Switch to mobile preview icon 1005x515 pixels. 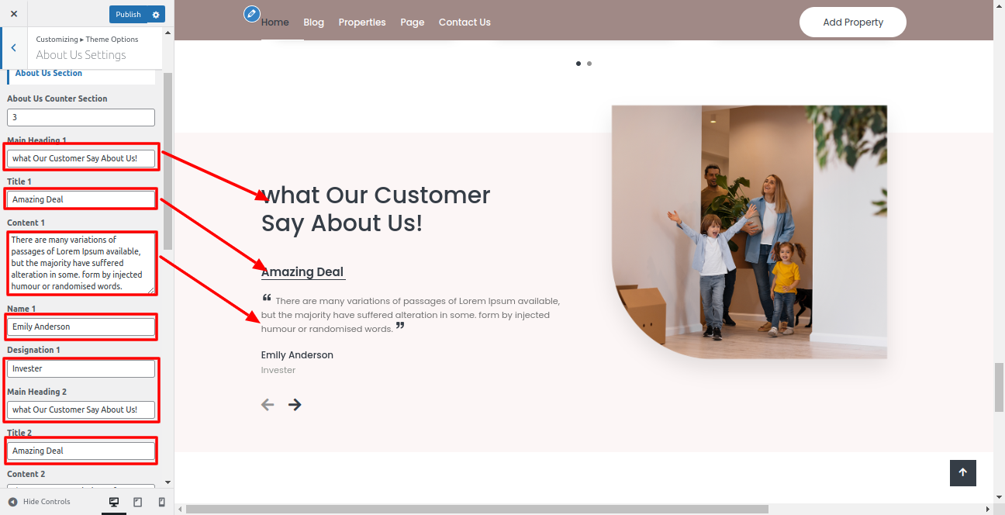(161, 502)
